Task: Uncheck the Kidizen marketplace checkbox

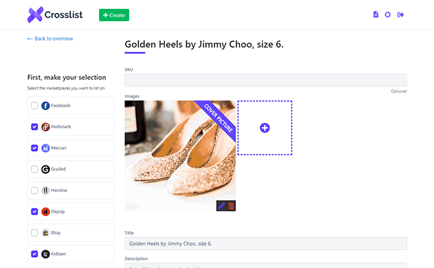Action: pyautogui.click(x=34, y=254)
